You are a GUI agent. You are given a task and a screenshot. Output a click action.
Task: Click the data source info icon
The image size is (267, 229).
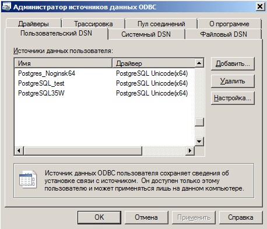(x=28, y=179)
